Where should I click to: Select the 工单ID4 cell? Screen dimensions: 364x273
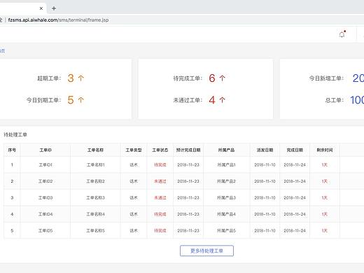[x=45, y=214]
